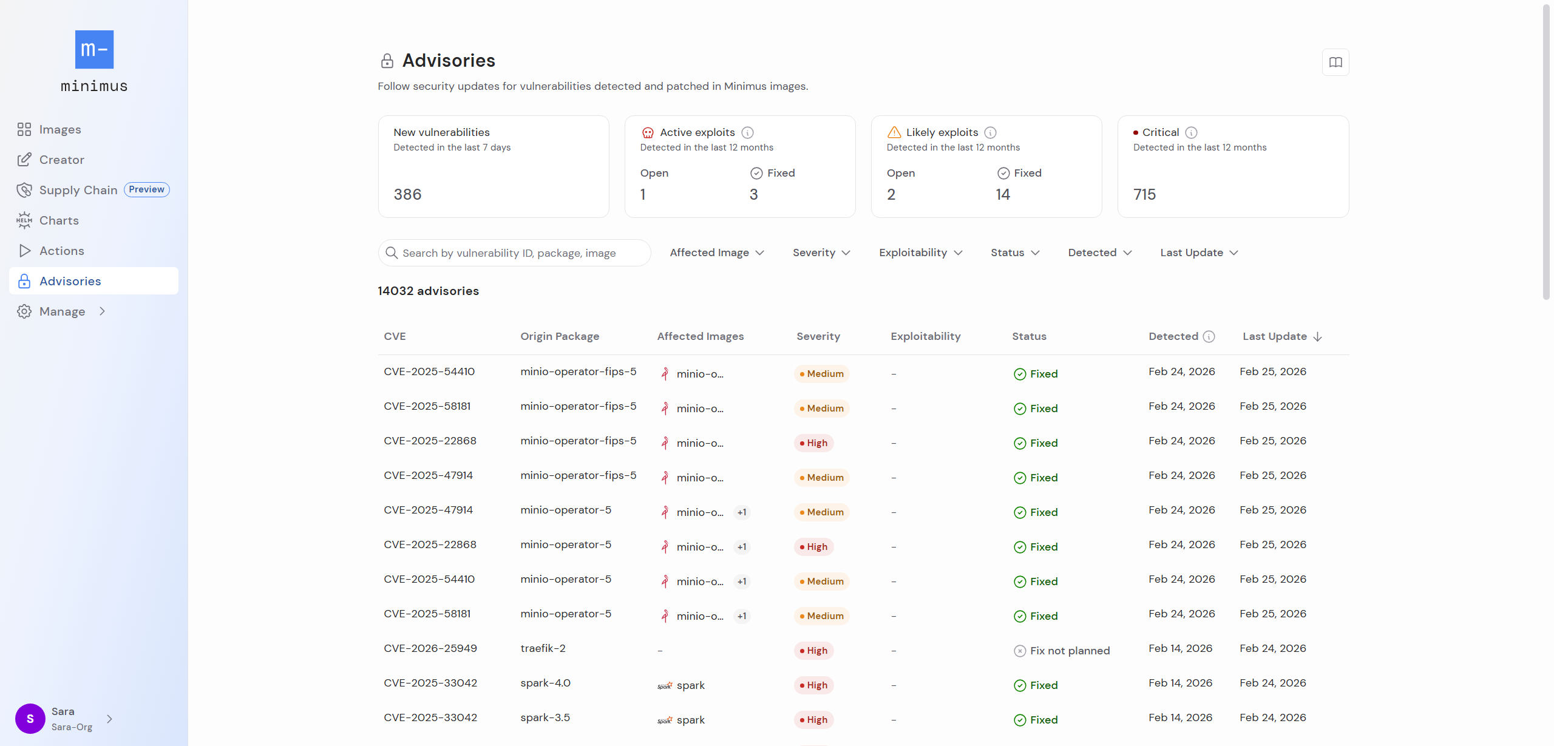Click the minimus logo icon
The width and height of the screenshot is (1554, 746).
click(x=94, y=50)
